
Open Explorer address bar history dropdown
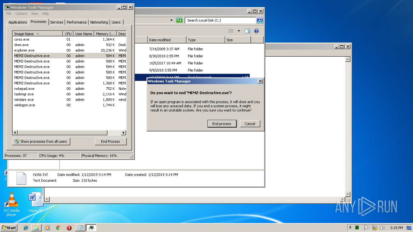[x=171, y=20]
